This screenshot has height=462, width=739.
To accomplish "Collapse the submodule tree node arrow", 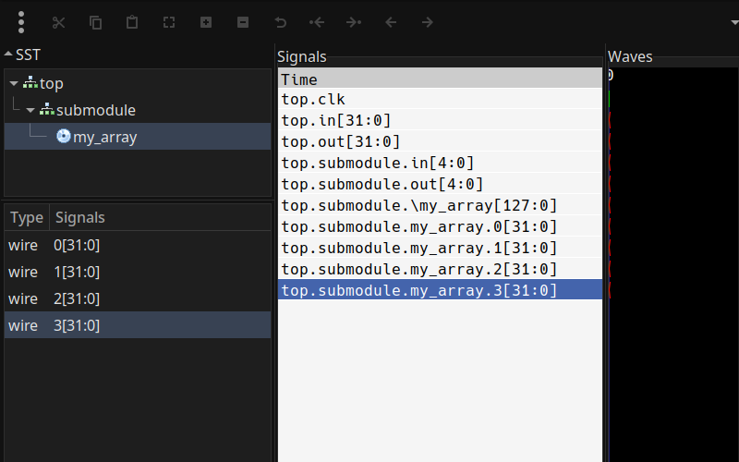I will pyautogui.click(x=30, y=111).
